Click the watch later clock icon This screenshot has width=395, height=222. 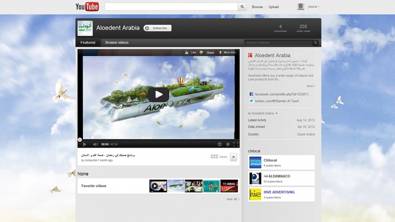(x=228, y=144)
